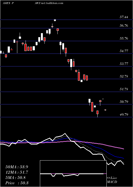Click the 12MA : 51.7 readout

(x=17, y=172)
